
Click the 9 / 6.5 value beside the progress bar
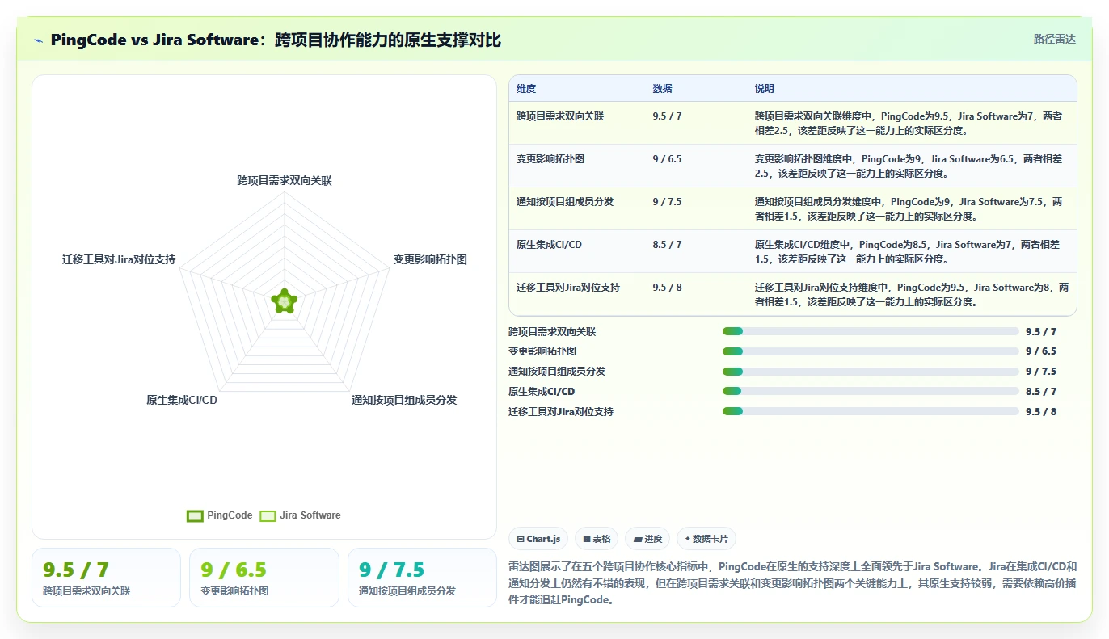pyautogui.click(x=1041, y=351)
